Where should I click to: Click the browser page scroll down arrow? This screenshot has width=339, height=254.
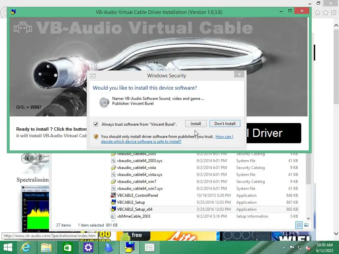pyautogui.click(x=336, y=233)
